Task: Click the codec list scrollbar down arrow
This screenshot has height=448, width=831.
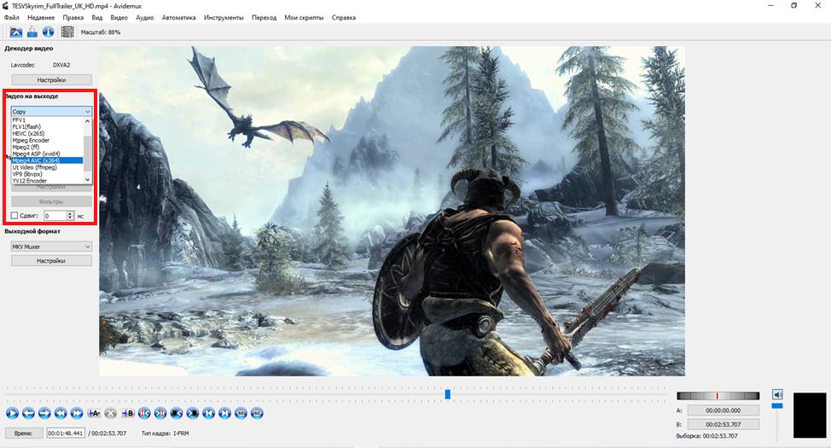Action: [88, 180]
